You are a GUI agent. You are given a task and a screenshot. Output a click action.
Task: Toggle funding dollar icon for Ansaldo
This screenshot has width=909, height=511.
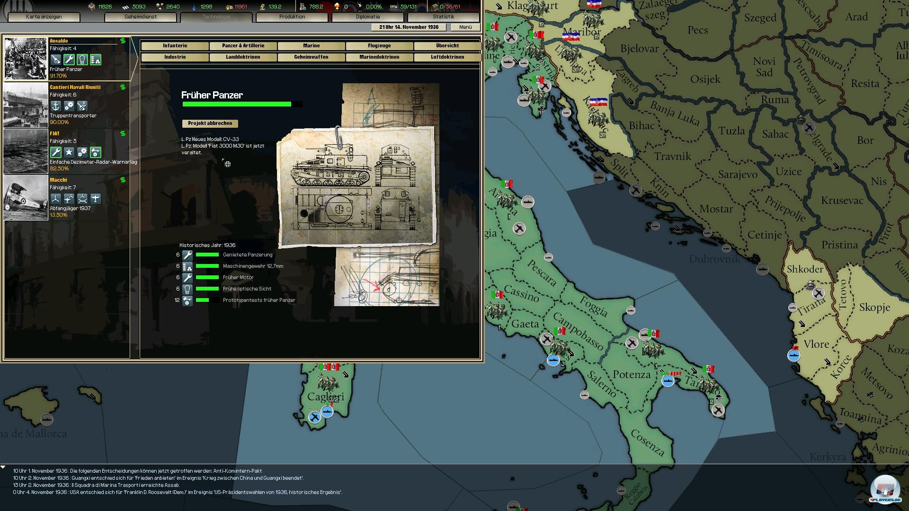pyautogui.click(x=123, y=41)
